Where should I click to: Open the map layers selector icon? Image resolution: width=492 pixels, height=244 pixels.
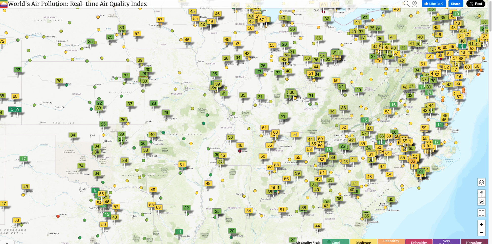click(x=482, y=182)
